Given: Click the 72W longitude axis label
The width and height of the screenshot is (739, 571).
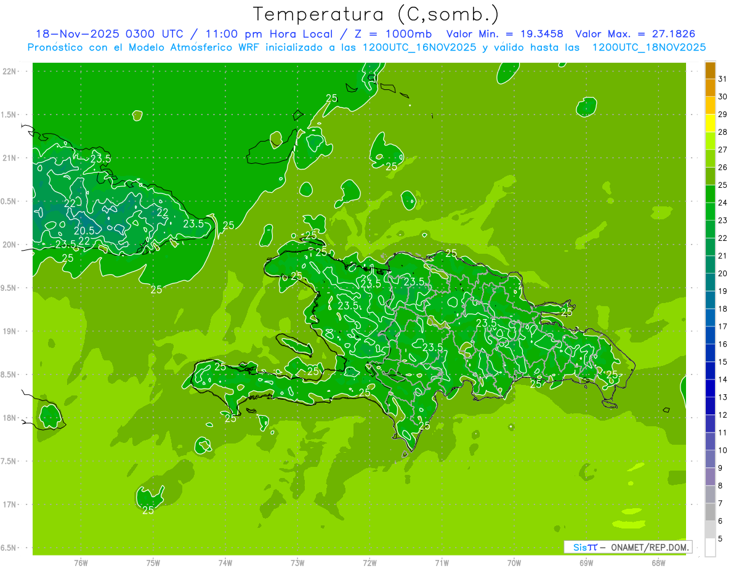Looking at the screenshot, I should 369,562.
